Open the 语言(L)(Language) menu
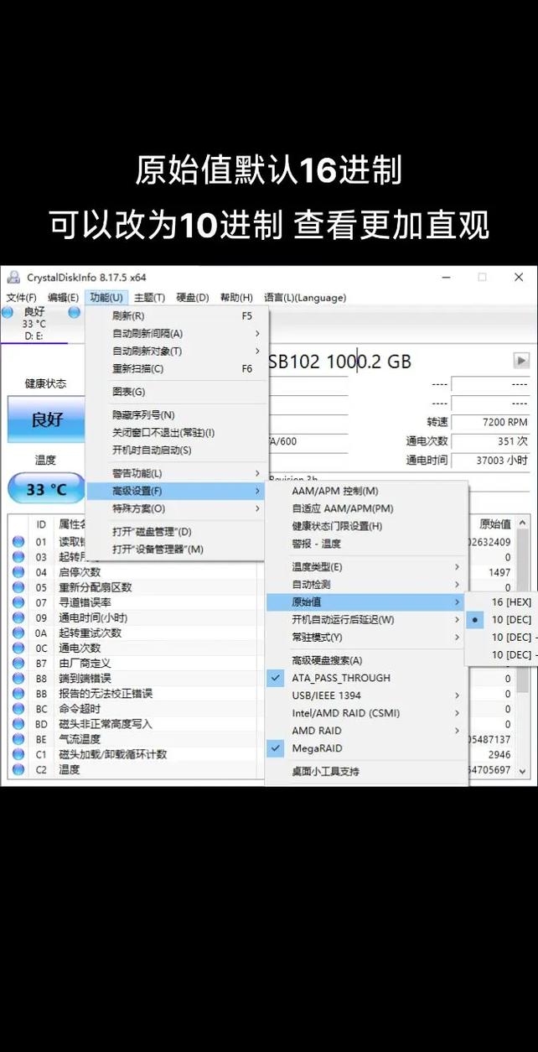 [304, 298]
